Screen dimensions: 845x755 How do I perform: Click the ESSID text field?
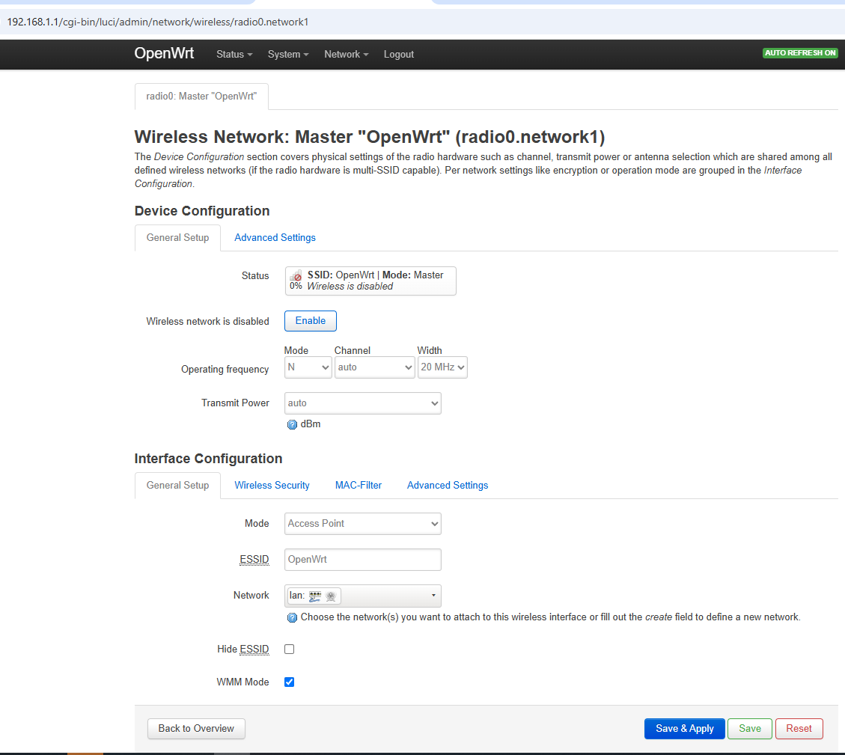coord(363,560)
